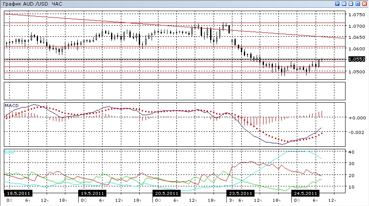Tile chart windows horizontally
The height and width of the screenshot is (206, 369).
(x=351, y=3)
